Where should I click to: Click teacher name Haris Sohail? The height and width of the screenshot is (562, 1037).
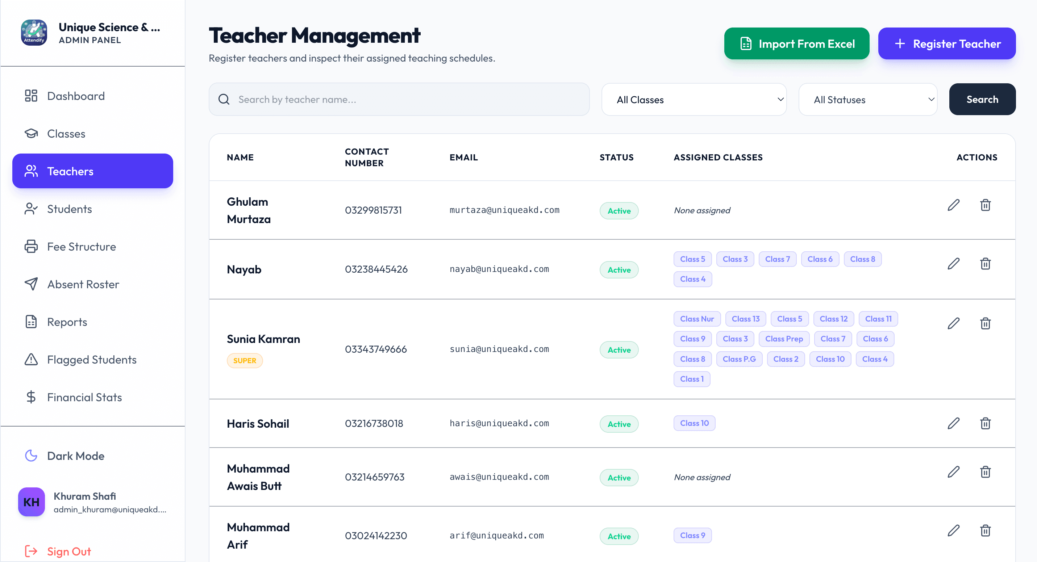pos(258,424)
